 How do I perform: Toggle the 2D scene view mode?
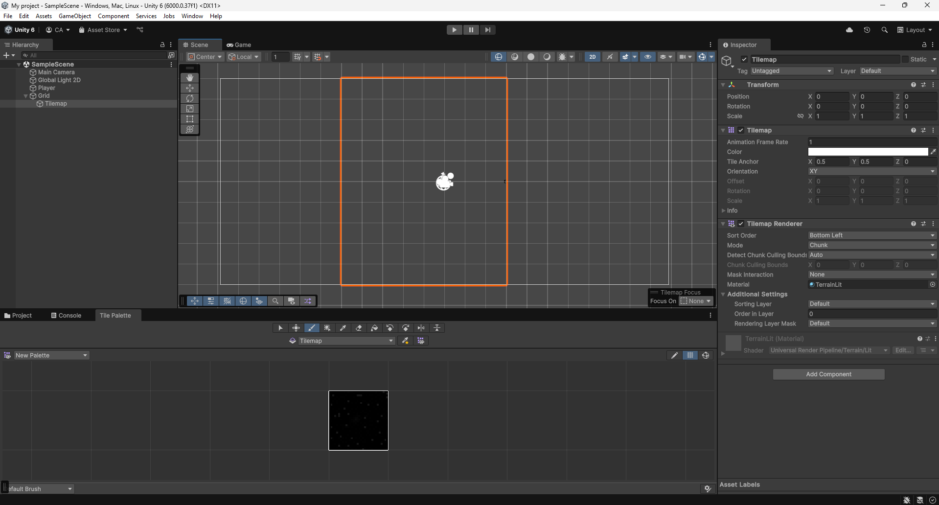click(x=593, y=57)
